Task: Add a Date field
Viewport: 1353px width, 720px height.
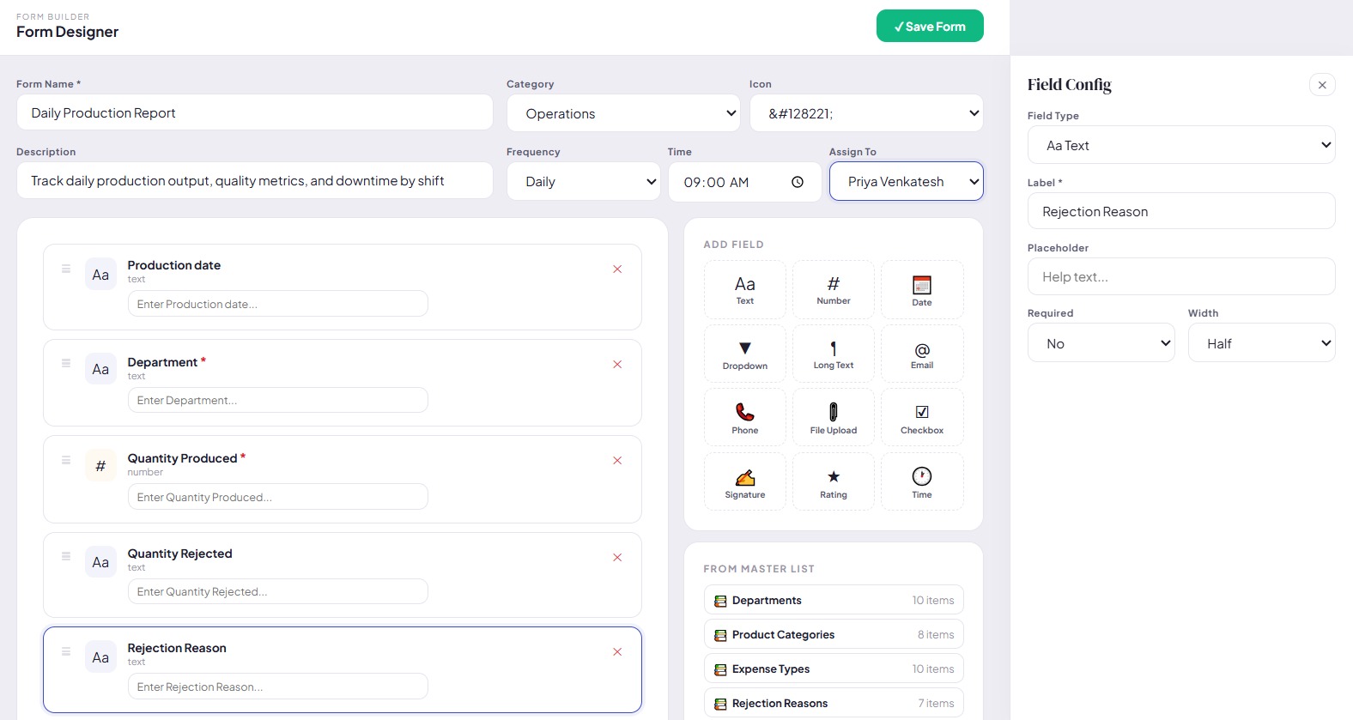Action: tap(922, 290)
